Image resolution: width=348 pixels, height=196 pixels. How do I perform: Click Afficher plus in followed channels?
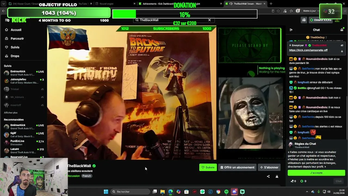click(11, 113)
